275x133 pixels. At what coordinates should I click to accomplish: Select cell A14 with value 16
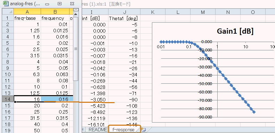point(27,99)
